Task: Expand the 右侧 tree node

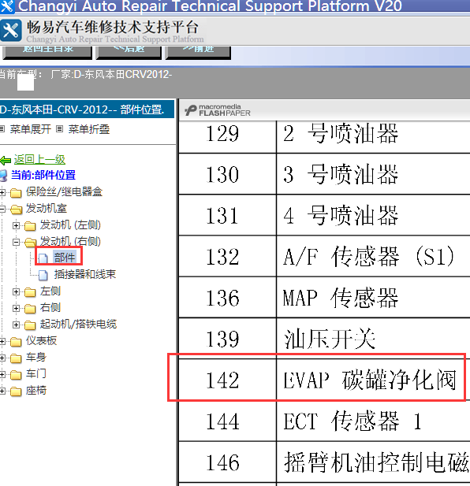Action: (x=16, y=308)
